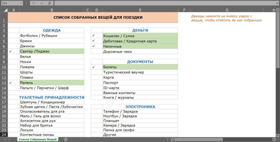
Task: Click the empty check cell beside Дорожные чеки
Action: click(x=97, y=51)
